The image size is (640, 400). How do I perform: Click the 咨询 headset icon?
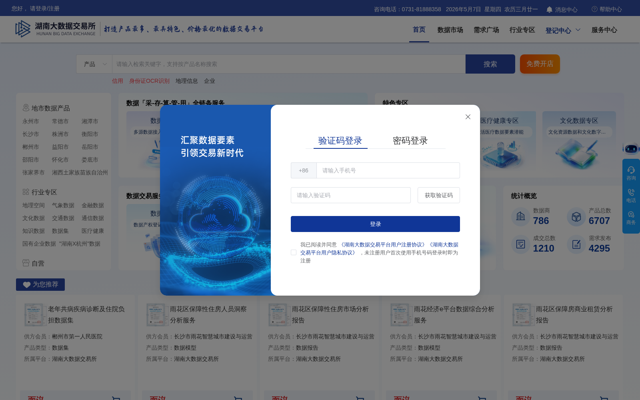click(631, 170)
